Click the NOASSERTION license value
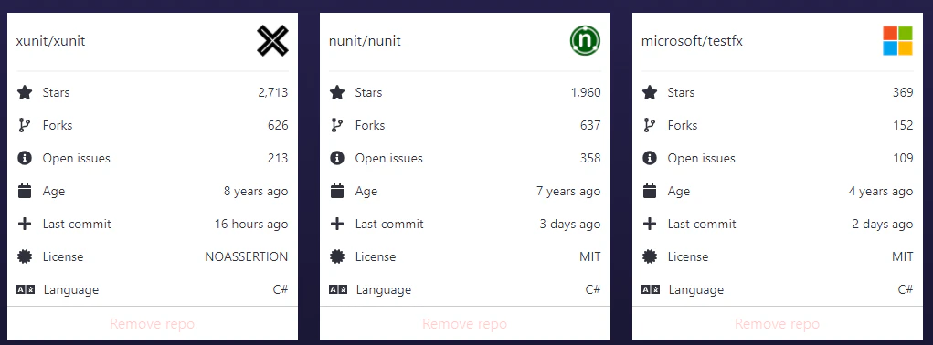Viewport: 933px width, 345px height. pos(247,256)
